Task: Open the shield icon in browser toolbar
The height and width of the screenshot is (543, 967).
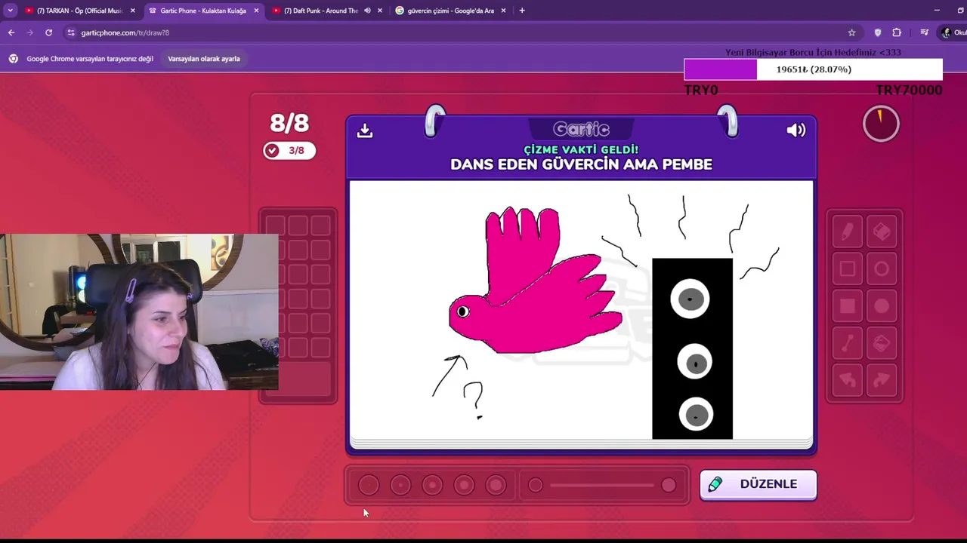Action: click(877, 32)
